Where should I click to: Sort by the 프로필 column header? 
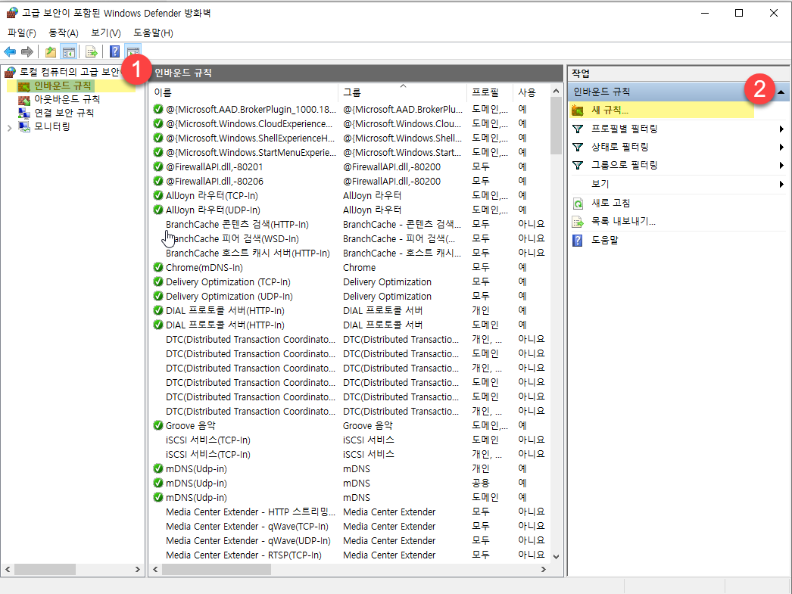tap(490, 92)
